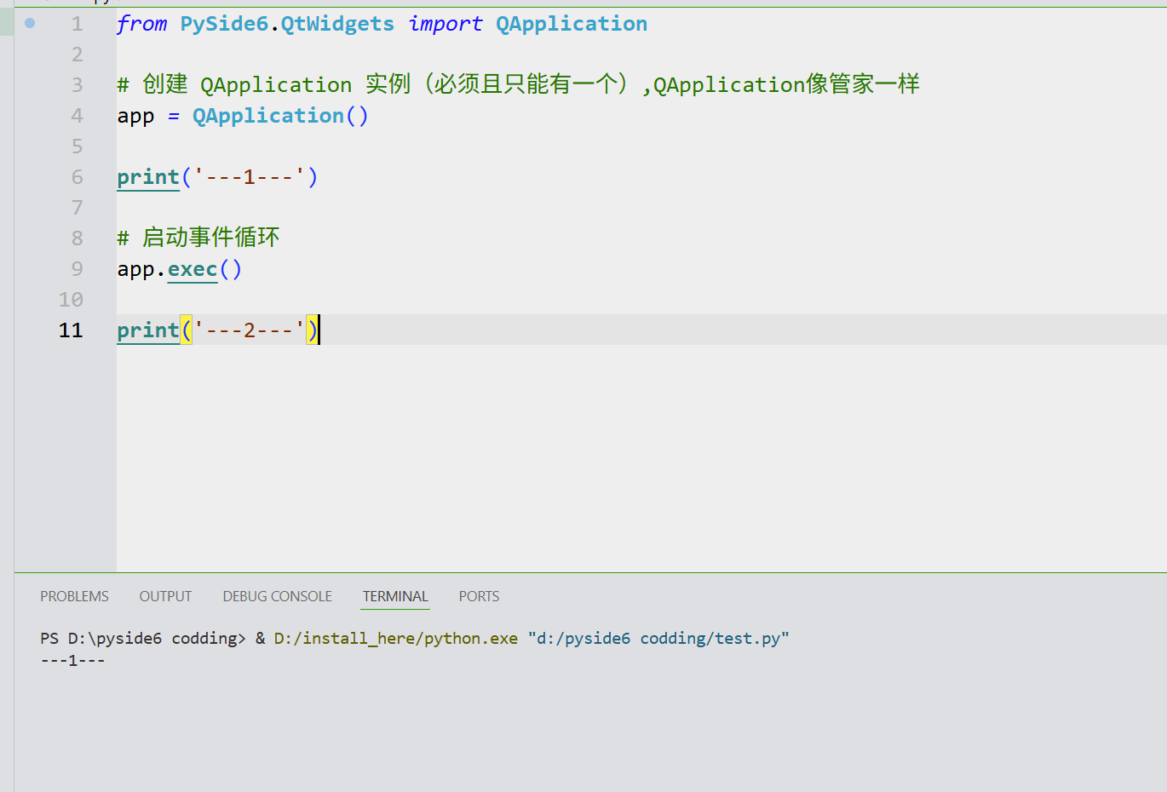Click the highlighted print statement on line 11
This screenshot has width=1167, height=792.
click(x=217, y=330)
